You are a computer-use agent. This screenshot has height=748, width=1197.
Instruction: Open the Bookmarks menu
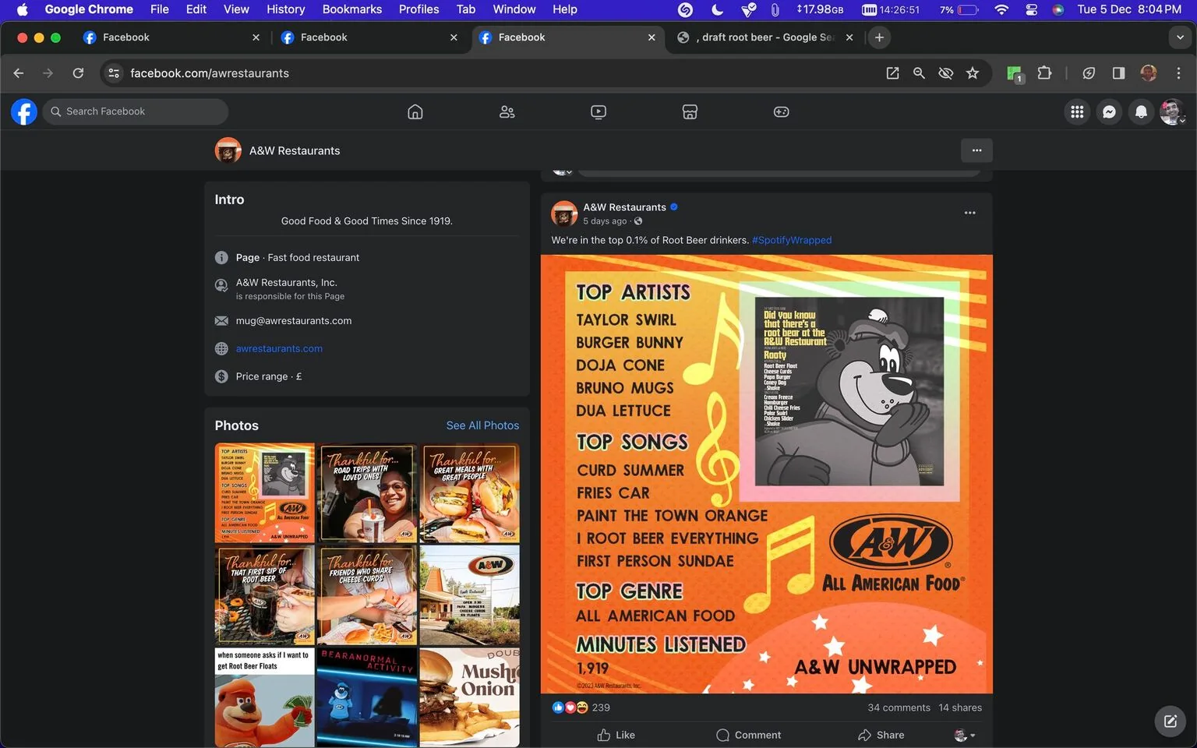tap(351, 9)
